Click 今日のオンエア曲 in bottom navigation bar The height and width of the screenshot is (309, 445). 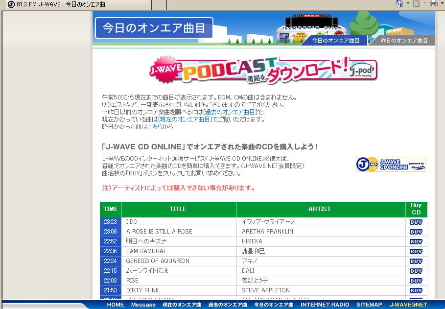274,305
